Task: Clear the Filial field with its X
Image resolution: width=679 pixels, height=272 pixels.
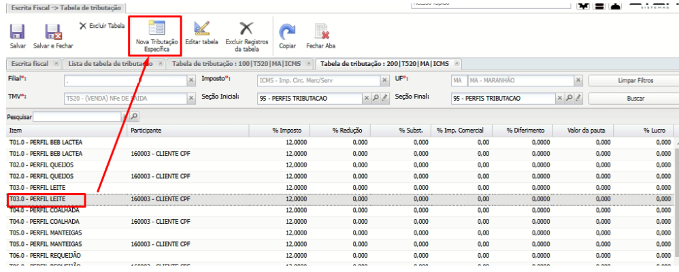Action: coord(191,80)
